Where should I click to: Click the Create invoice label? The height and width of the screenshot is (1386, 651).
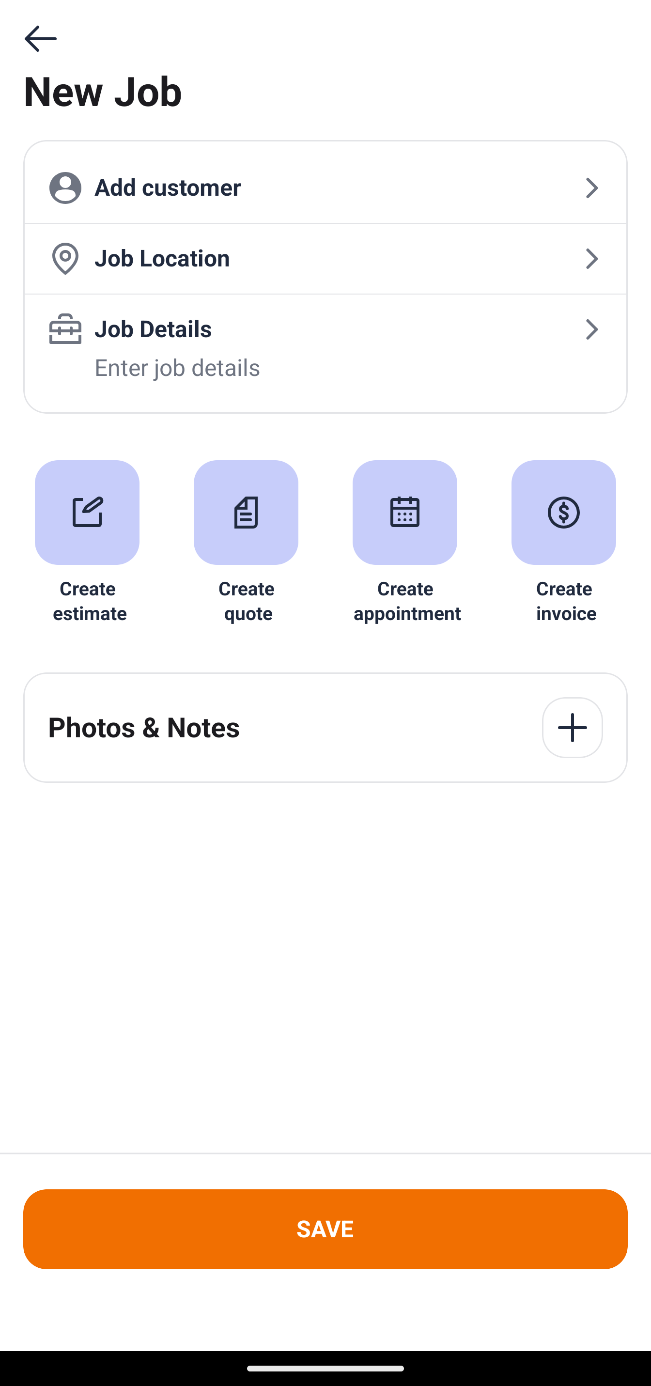pyautogui.click(x=565, y=601)
